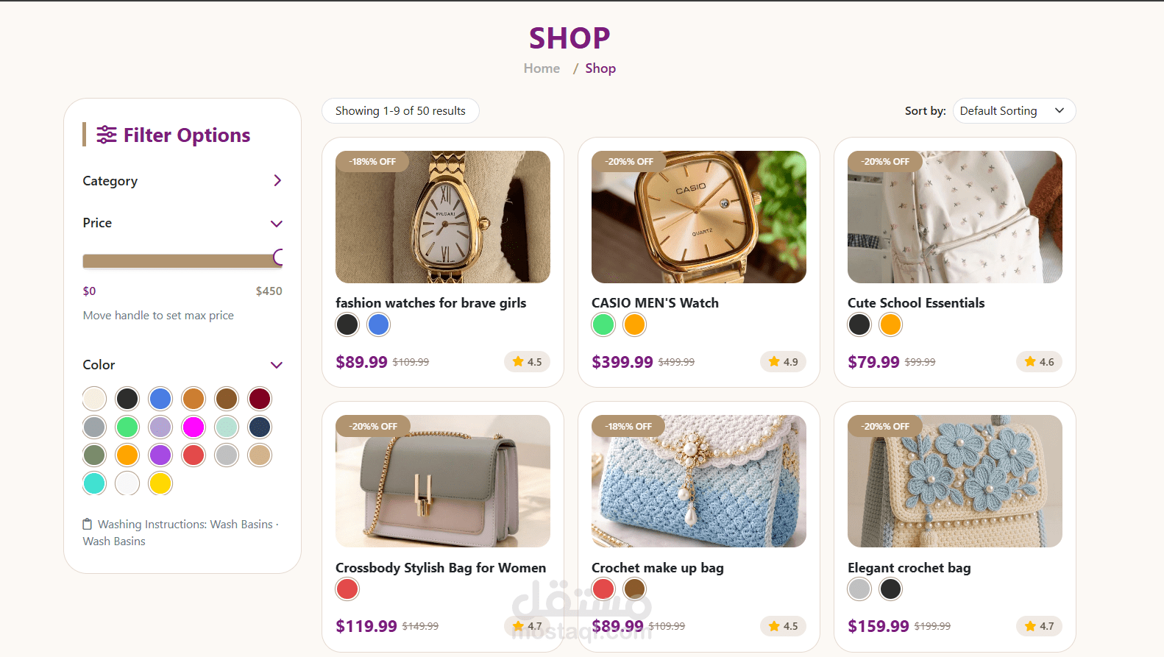Click the 4.7 star rating on Elegant crochet bag
The width and height of the screenshot is (1164, 657).
pos(1039,626)
